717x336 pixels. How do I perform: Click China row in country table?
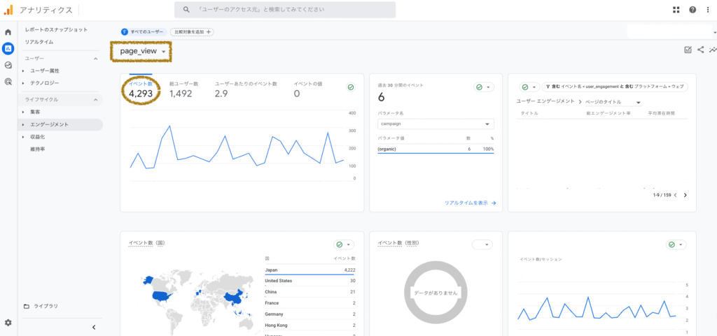(x=310, y=292)
